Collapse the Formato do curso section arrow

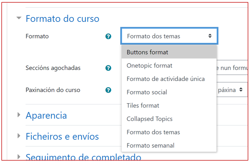pos(19,19)
